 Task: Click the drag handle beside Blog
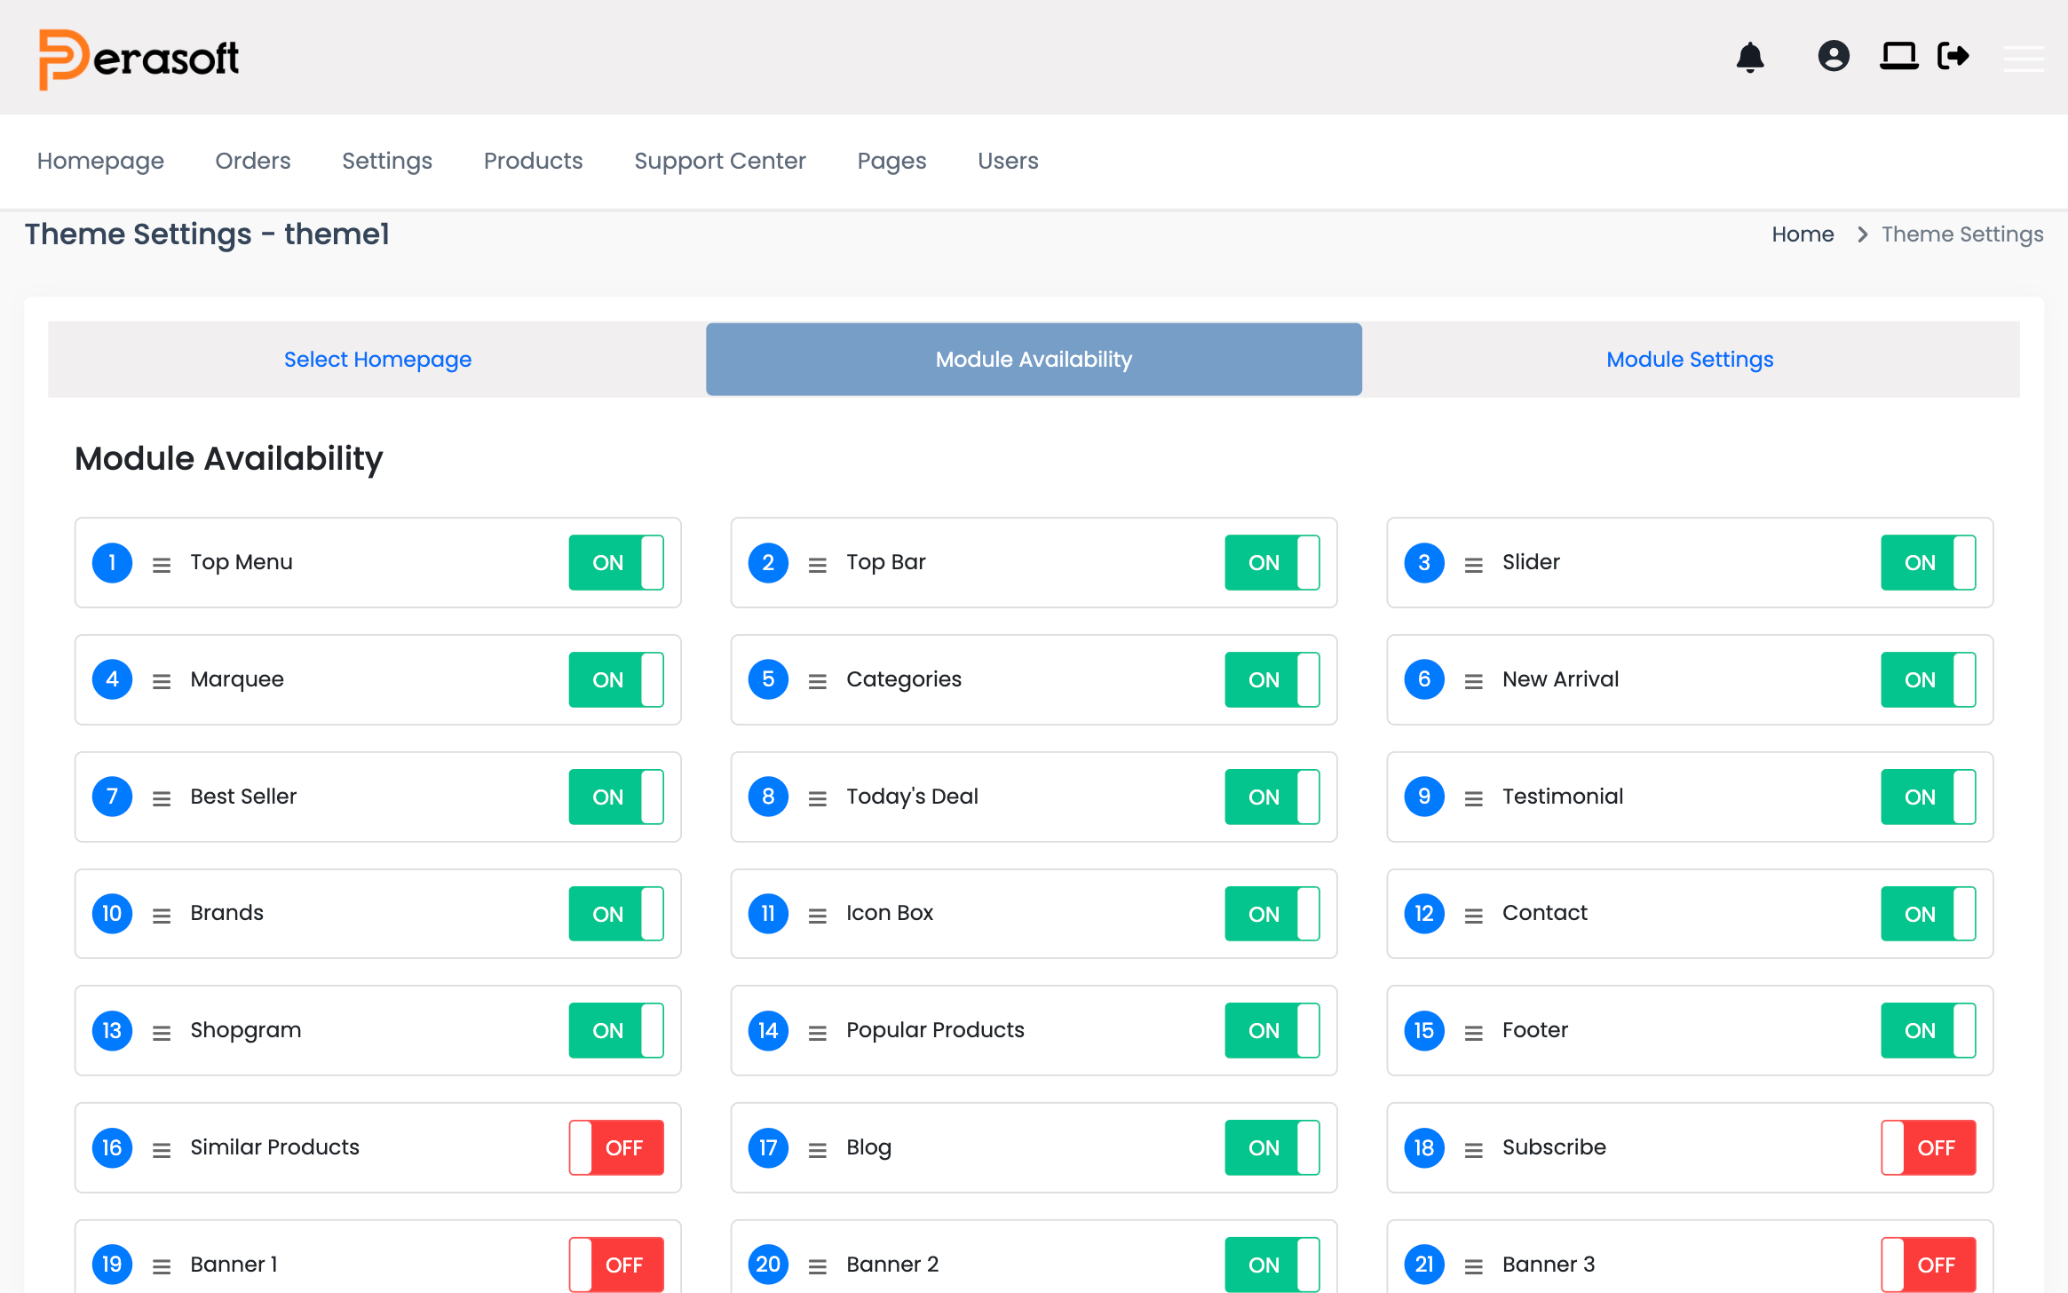818,1150
